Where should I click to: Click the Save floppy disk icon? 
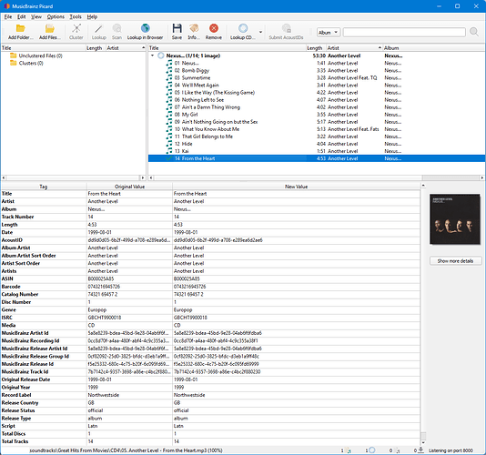pyautogui.click(x=177, y=28)
